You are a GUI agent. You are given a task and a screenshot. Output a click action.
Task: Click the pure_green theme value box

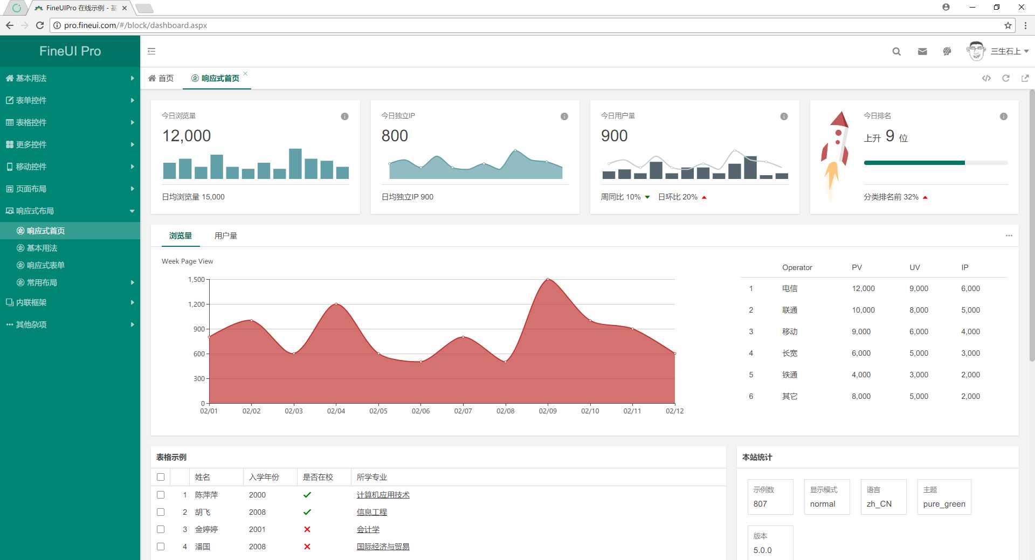point(944,497)
